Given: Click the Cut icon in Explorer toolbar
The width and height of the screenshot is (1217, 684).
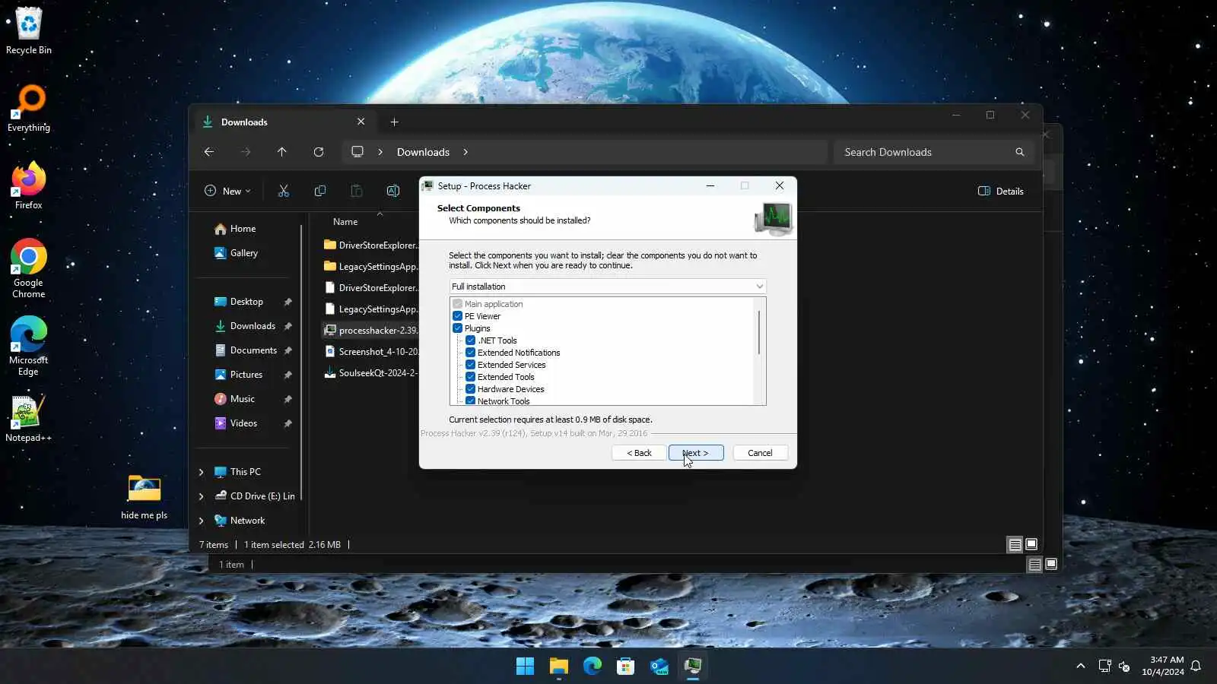Looking at the screenshot, I should pyautogui.click(x=284, y=192).
